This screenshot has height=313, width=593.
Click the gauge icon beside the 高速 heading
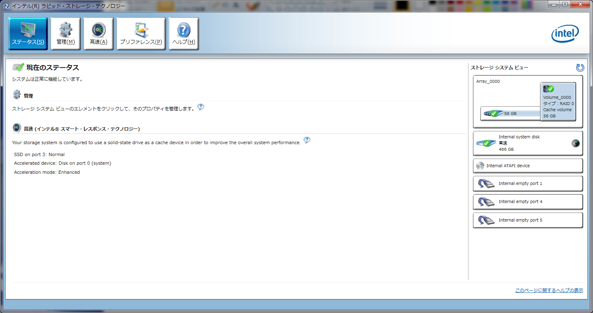point(17,128)
